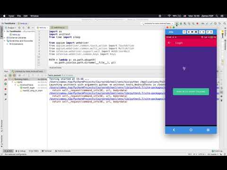Click the Rerun icon in Run panel sidebar
227x170 pixels.
pyautogui.click(x=6, y=76)
